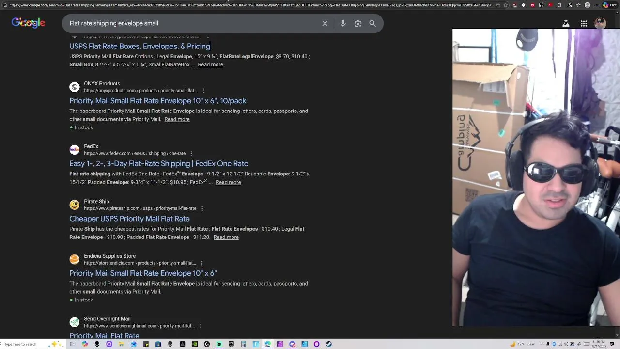The width and height of the screenshot is (620, 349).
Task: Open Send Overnight Mail Priority Mail result
Action: 104,335
